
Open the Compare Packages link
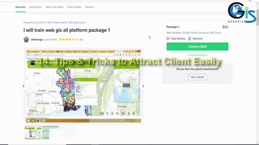197,55
